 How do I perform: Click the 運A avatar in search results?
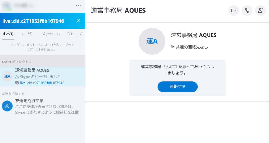[7, 76]
